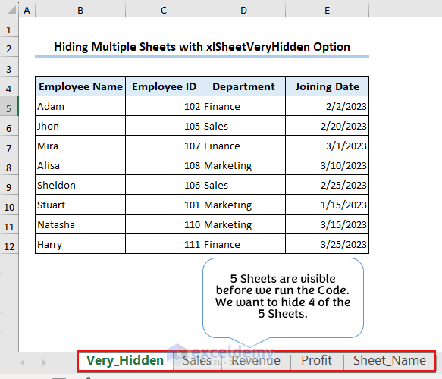Click the '5 Sheets are visible' callout
The height and width of the screenshot is (379, 442).
click(x=283, y=297)
